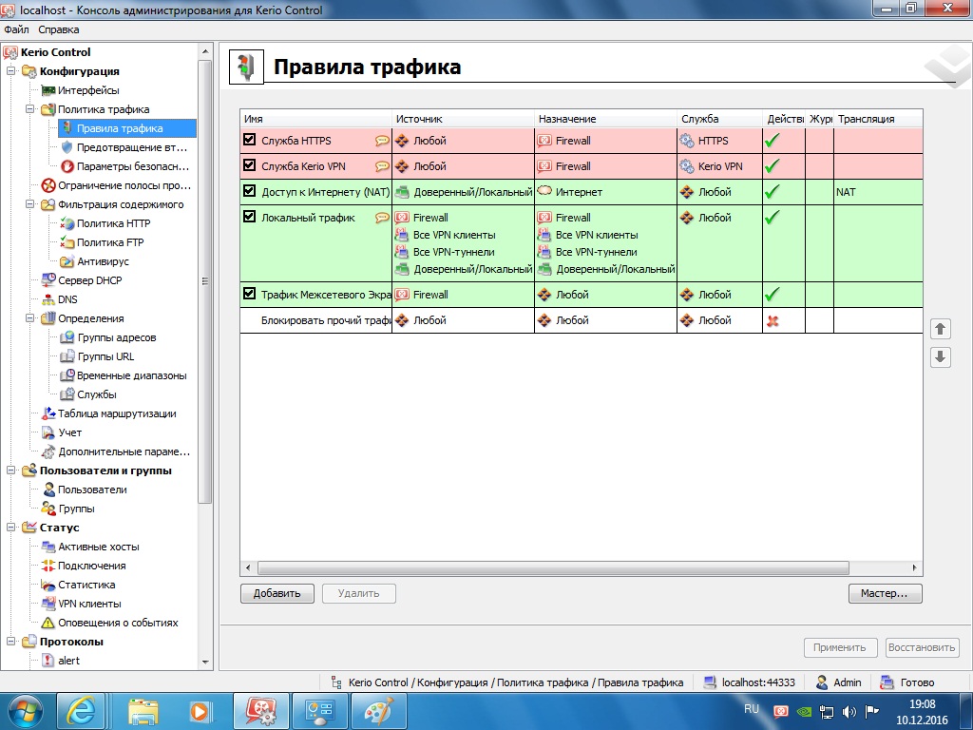Open Таблица маршрутизации item
The image size is (973, 730).
click(108, 414)
